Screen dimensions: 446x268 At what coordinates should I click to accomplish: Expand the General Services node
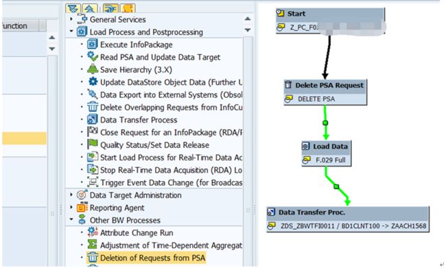[71, 19]
